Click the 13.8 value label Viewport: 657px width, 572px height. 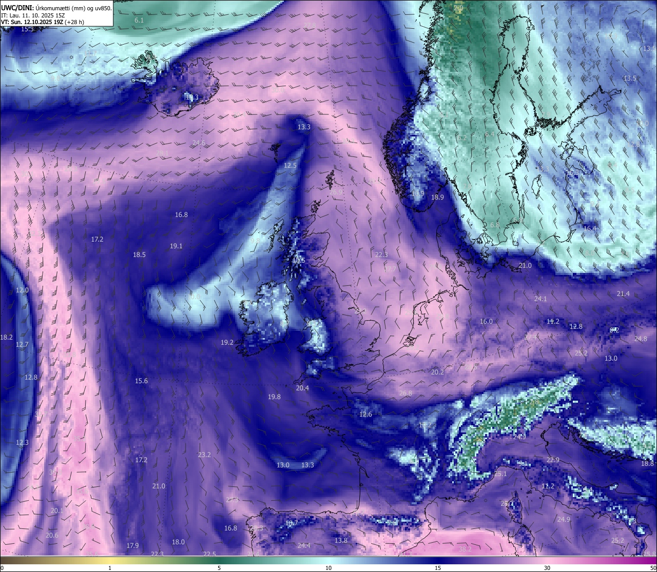coord(341,540)
